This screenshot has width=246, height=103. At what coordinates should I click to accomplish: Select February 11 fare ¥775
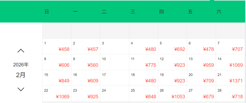click(143, 62)
